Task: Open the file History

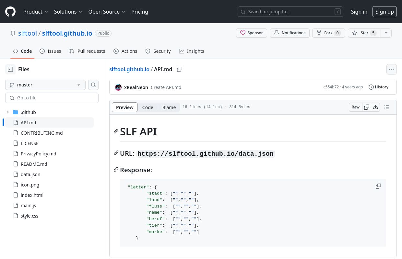Action: click(x=378, y=87)
